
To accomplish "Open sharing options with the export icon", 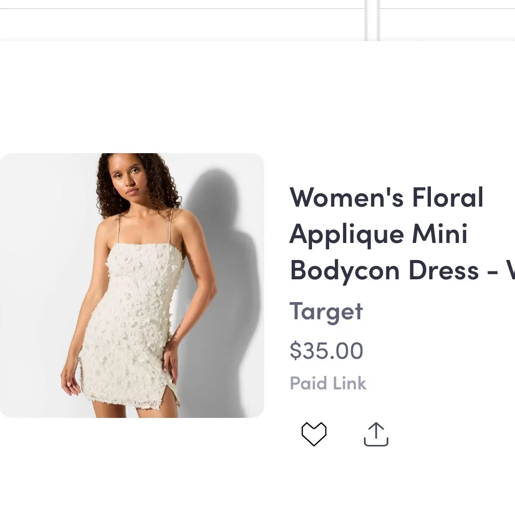I will coord(375,433).
